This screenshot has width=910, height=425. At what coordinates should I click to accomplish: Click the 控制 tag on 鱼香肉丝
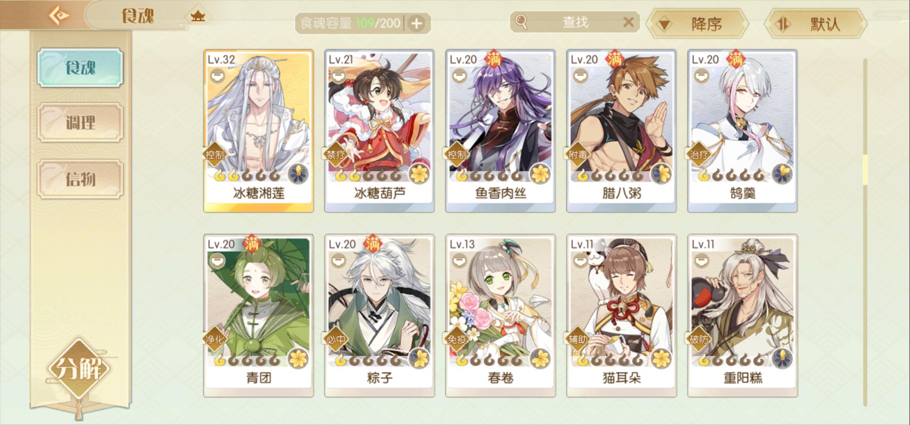(x=457, y=154)
